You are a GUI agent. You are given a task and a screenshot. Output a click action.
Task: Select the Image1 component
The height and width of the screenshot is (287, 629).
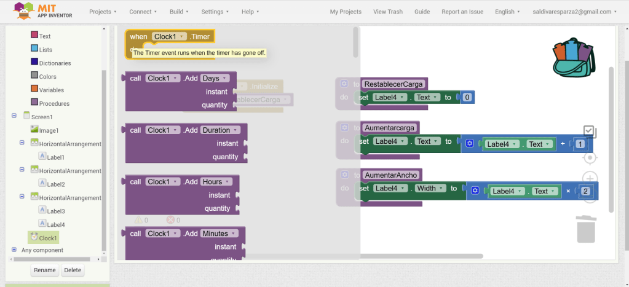point(48,130)
